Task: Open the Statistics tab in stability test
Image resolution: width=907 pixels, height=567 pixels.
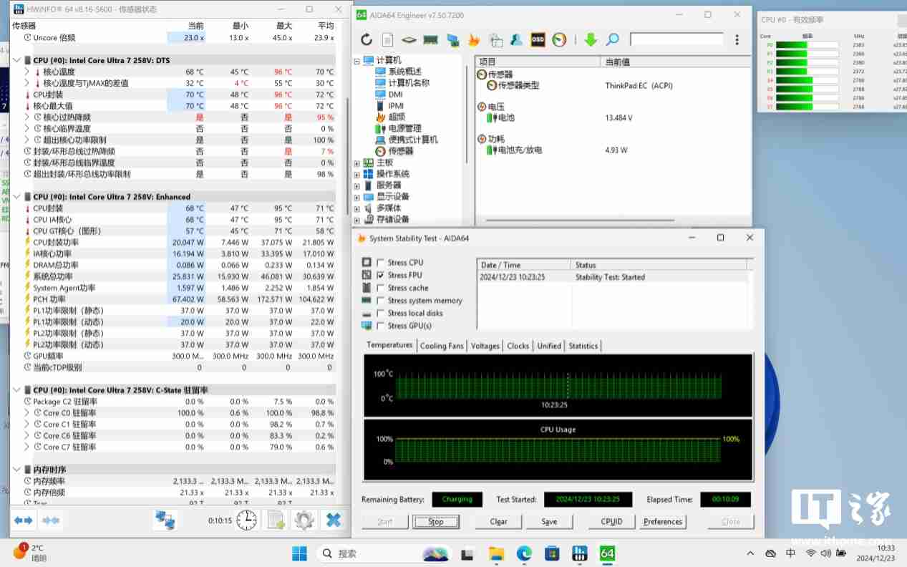Action: [x=583, y=346]
